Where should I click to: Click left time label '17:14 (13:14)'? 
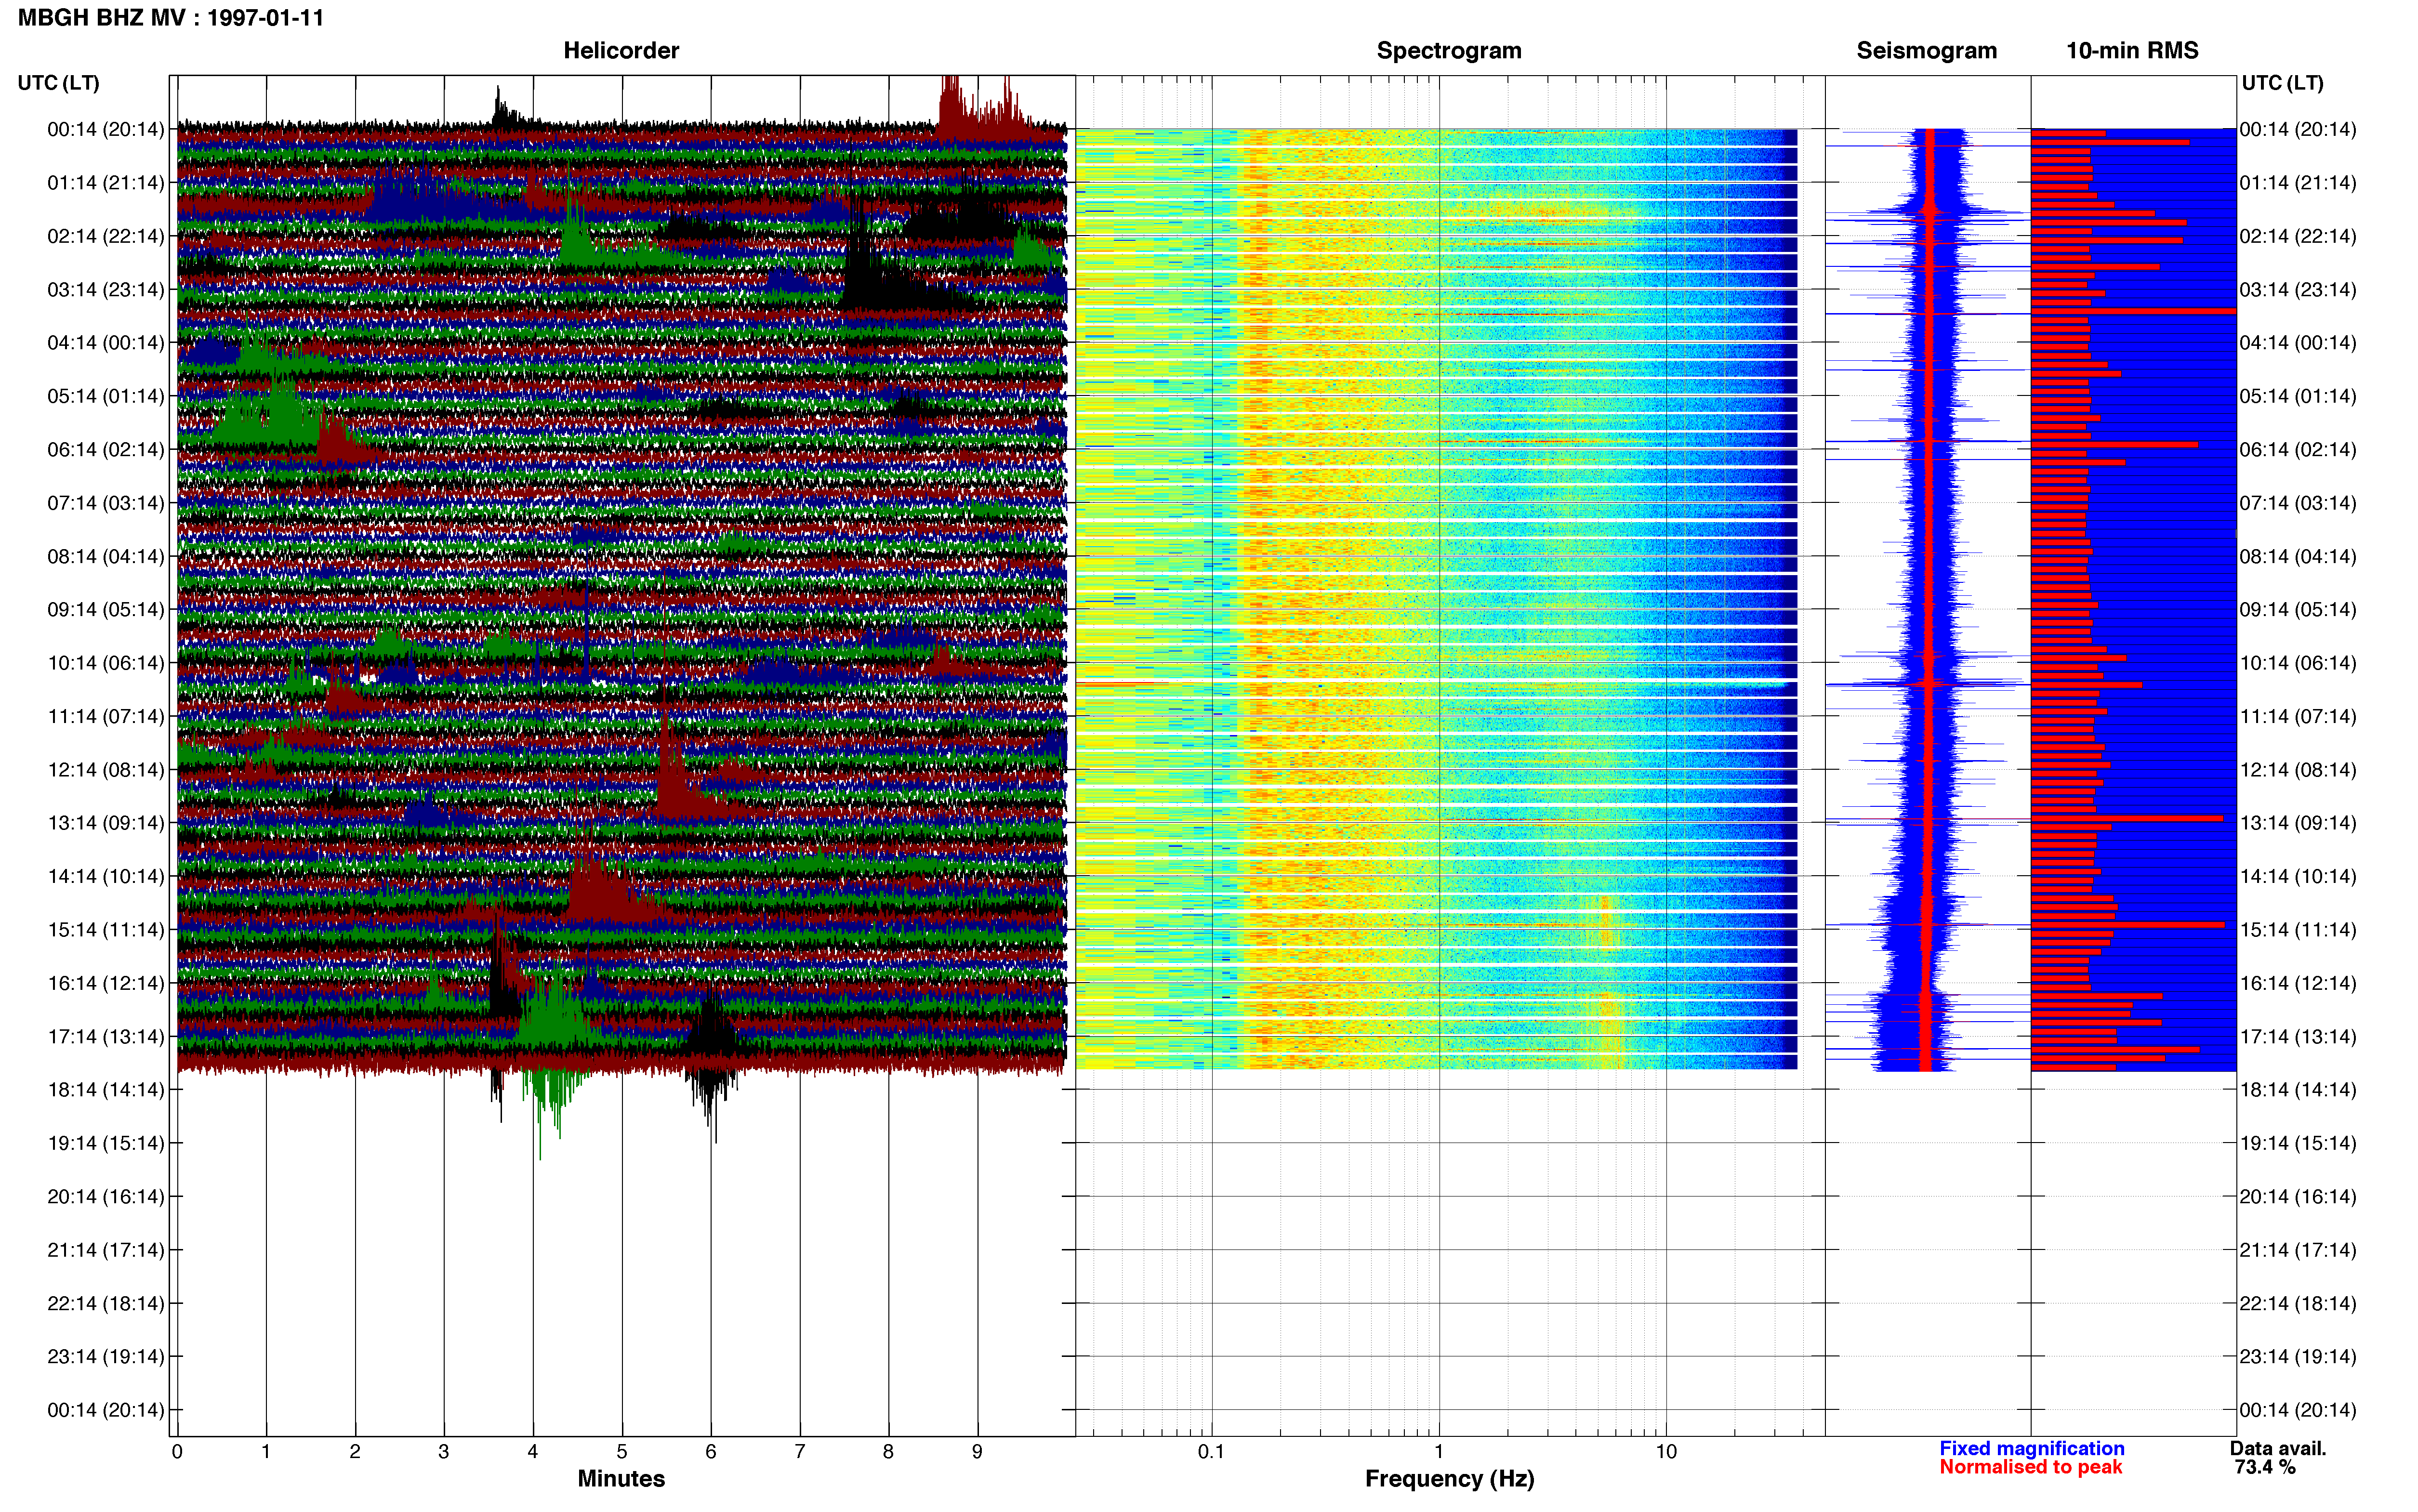(105, 1036)
